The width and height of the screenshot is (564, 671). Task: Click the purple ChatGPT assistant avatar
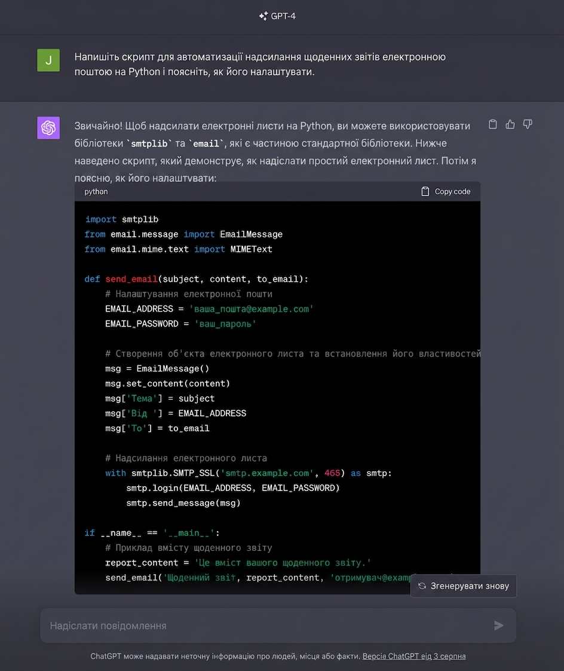48,127
